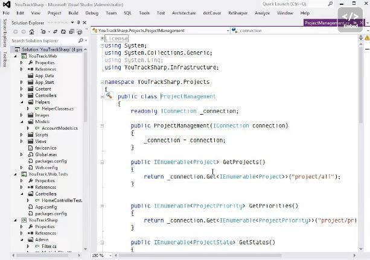This screenshot has height=260, width=370.
Task: Collapse the YouTrack.Web project node
Action: tap(16, 56)
